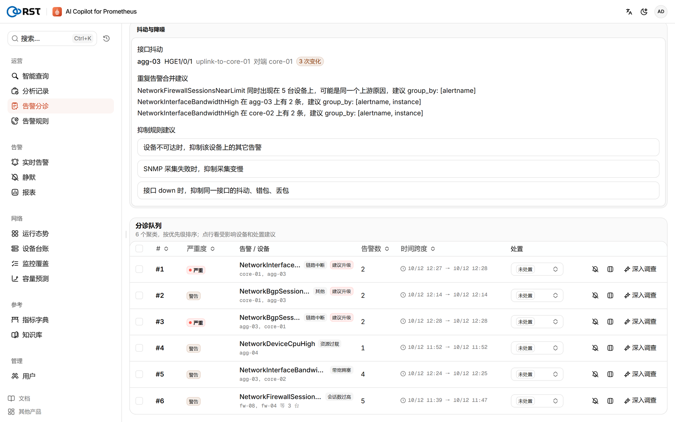Silence alert cluster #6 with bell-off icon
This screenshot has height=422, width=675.
[595, 401]
